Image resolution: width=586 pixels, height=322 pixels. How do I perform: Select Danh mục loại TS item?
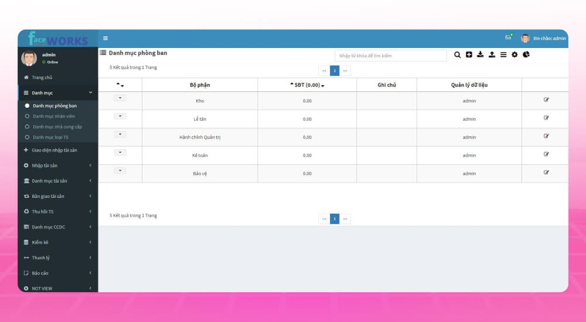[50, 137]
